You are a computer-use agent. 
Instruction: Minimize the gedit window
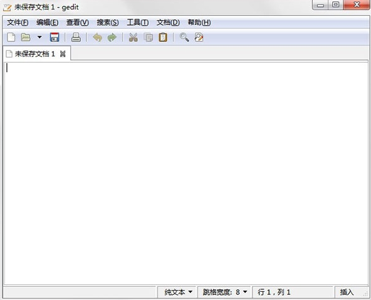coord(320,5)
